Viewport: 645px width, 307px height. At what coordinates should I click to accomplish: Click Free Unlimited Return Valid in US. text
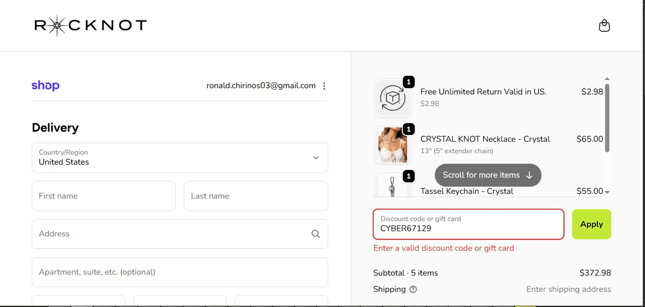483,92
